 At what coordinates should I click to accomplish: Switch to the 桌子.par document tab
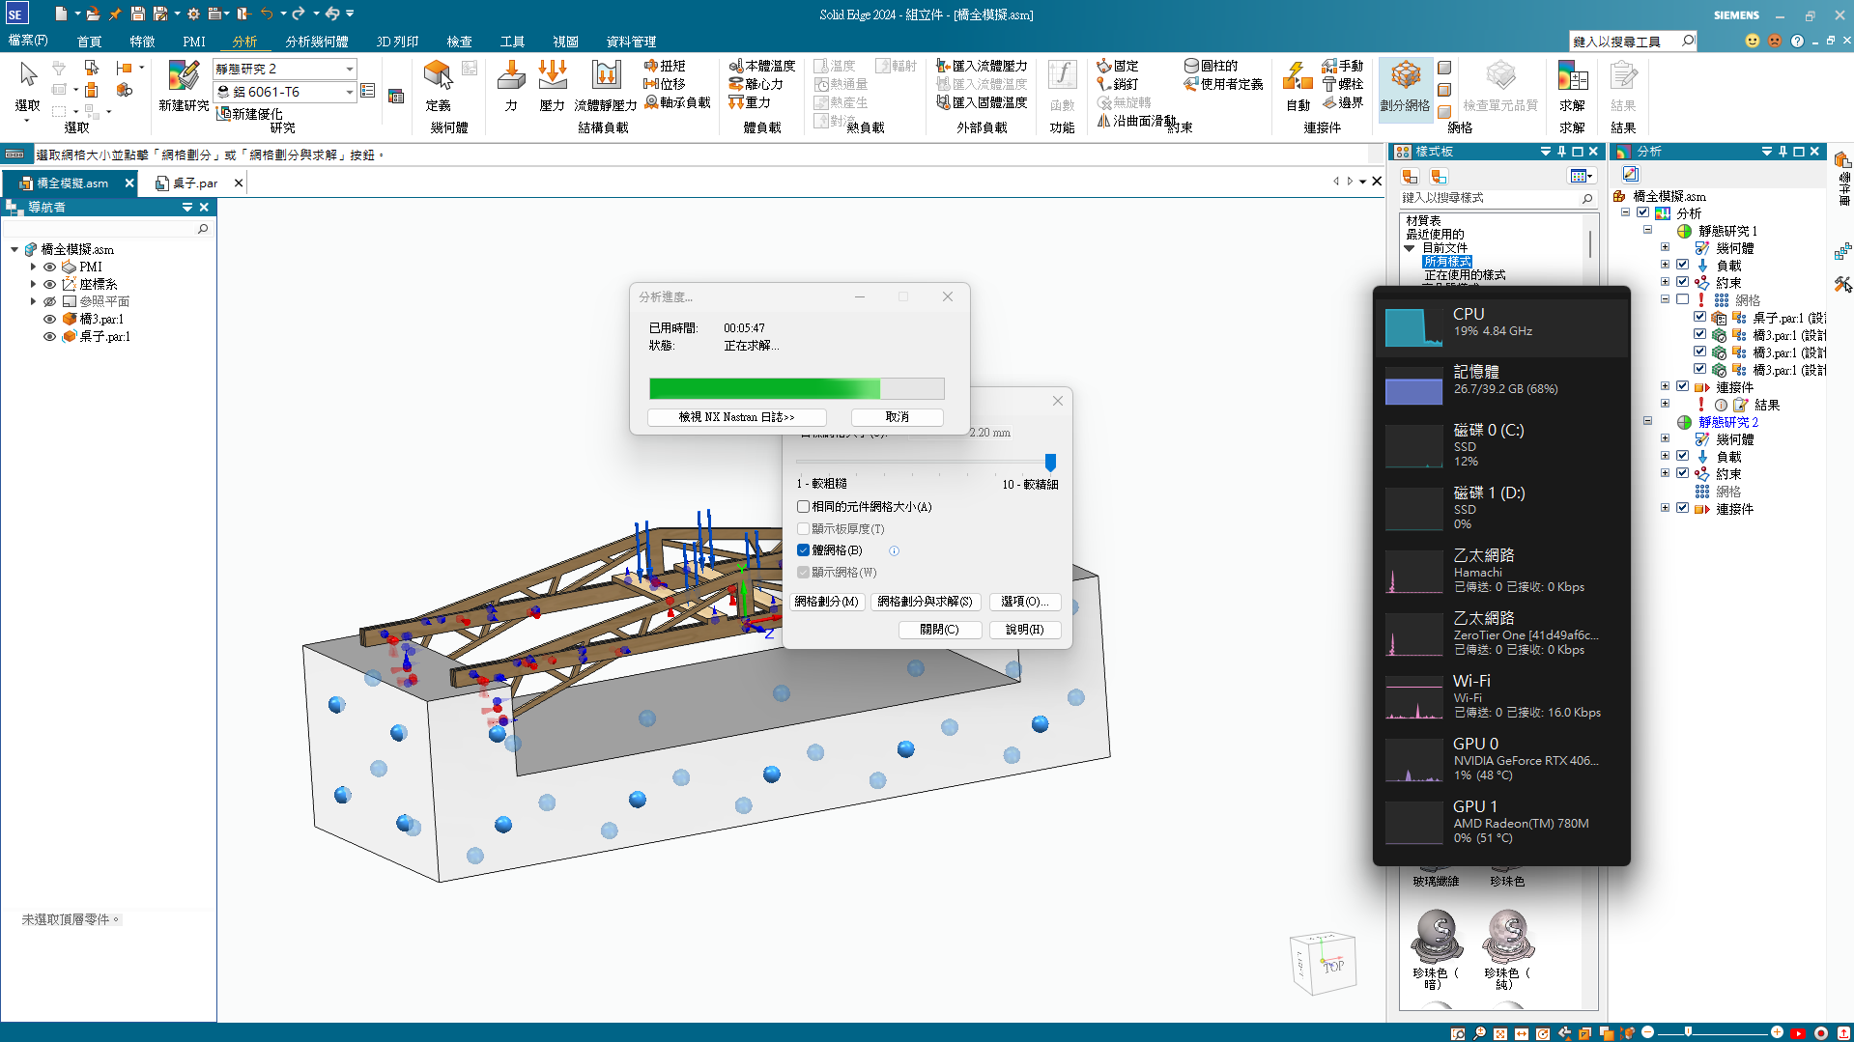point(194,183)
